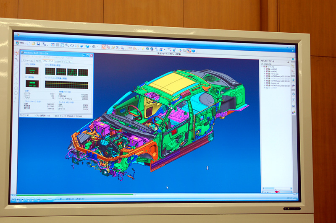Viewport: 336px width, 223px height.
Task: Click the Open folder icon in toolbar
Action: click(x=34, y=44)
